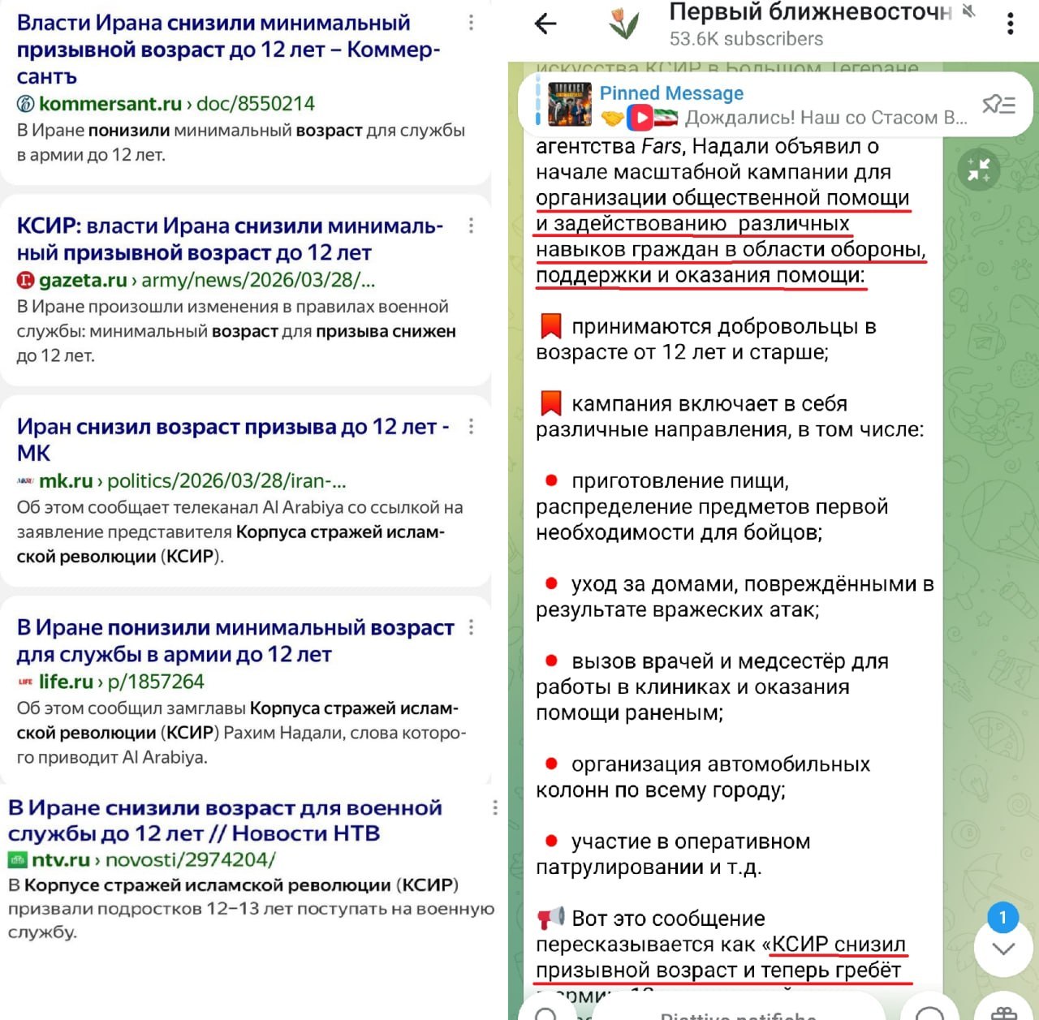Open the channel's tulip avatar

click(x=624, y=23)
